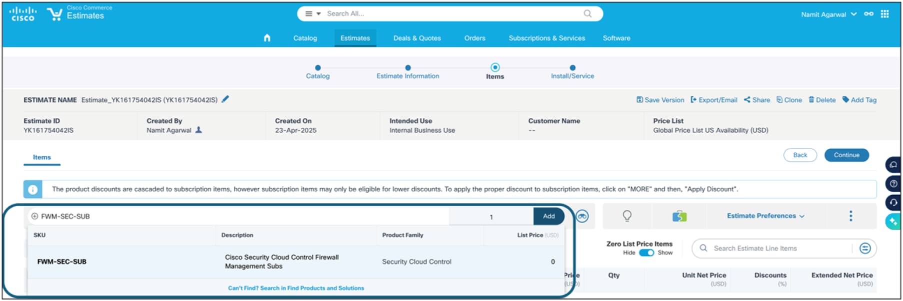
Task: Click the search magnifier in Search All
Action: [587, 13]
